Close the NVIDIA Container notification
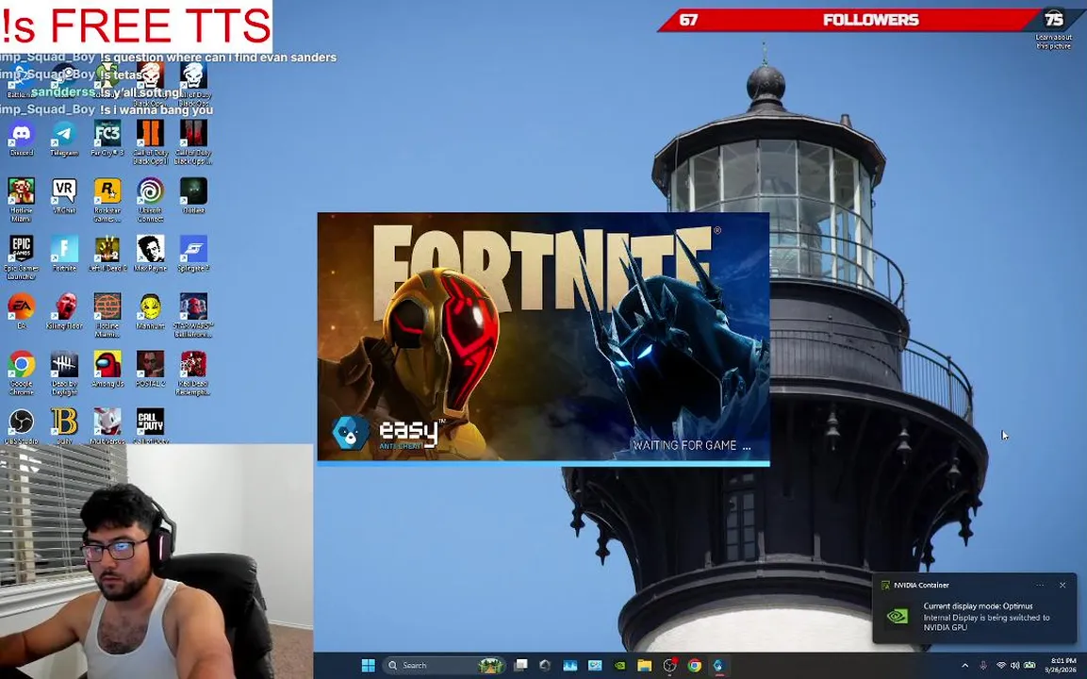The width and height of the screenshot is (1087, 679). (x=1062, y=585)
